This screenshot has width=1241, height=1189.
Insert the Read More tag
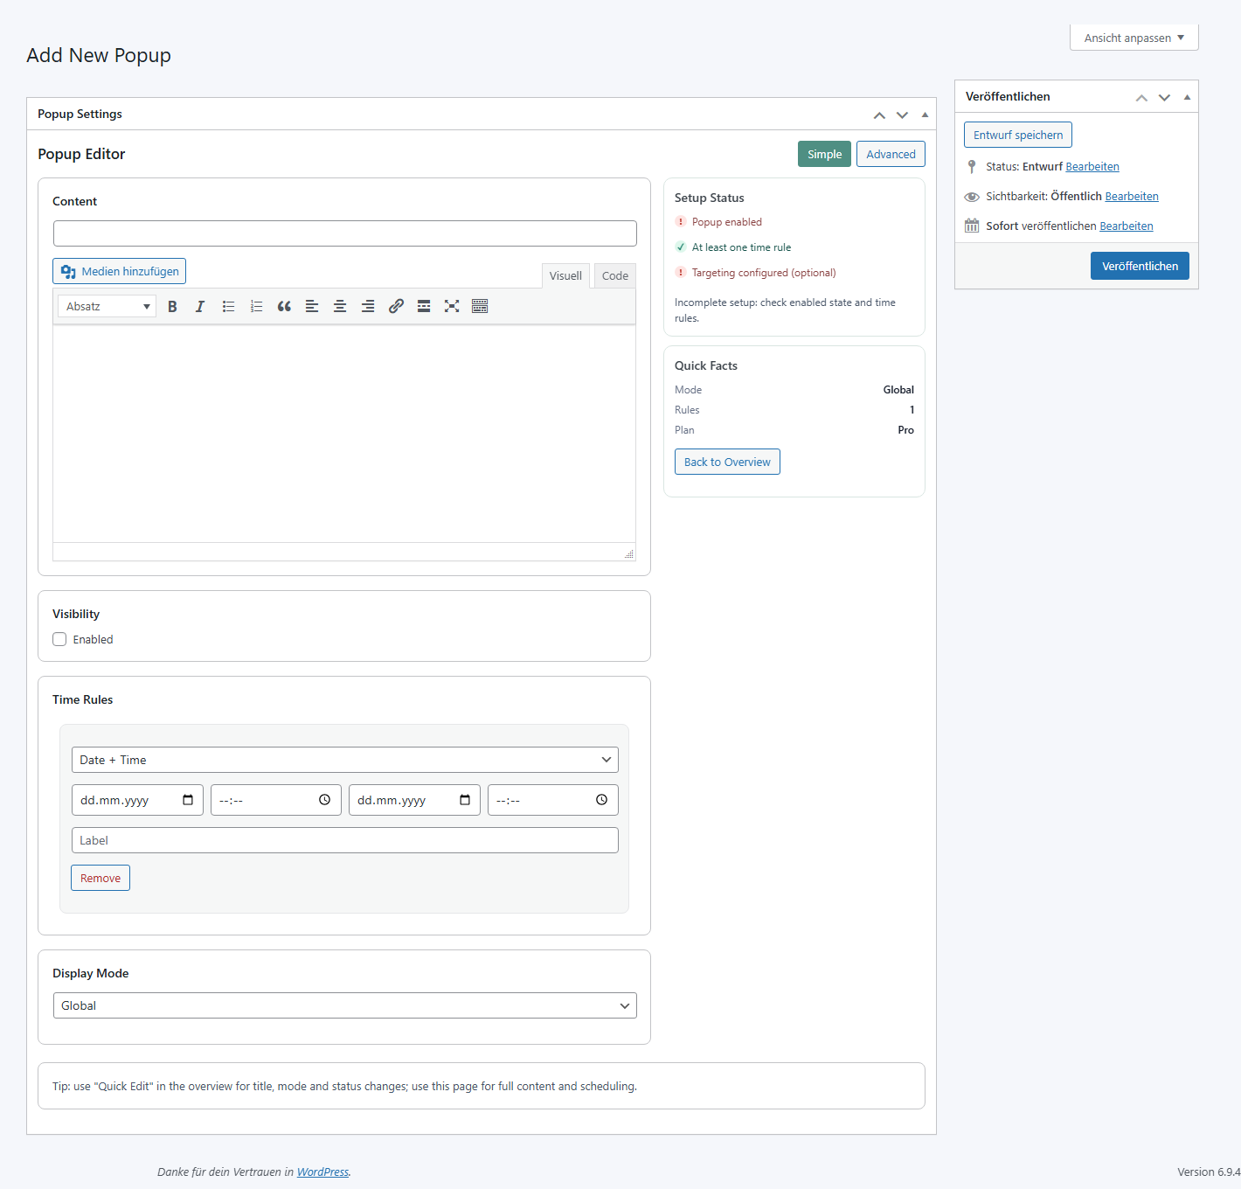point(424,306)
